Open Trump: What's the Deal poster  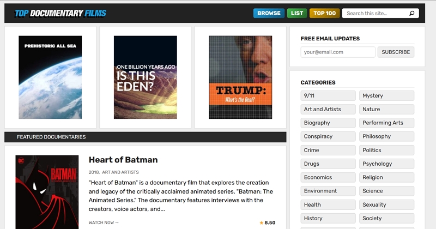(240, 77)
